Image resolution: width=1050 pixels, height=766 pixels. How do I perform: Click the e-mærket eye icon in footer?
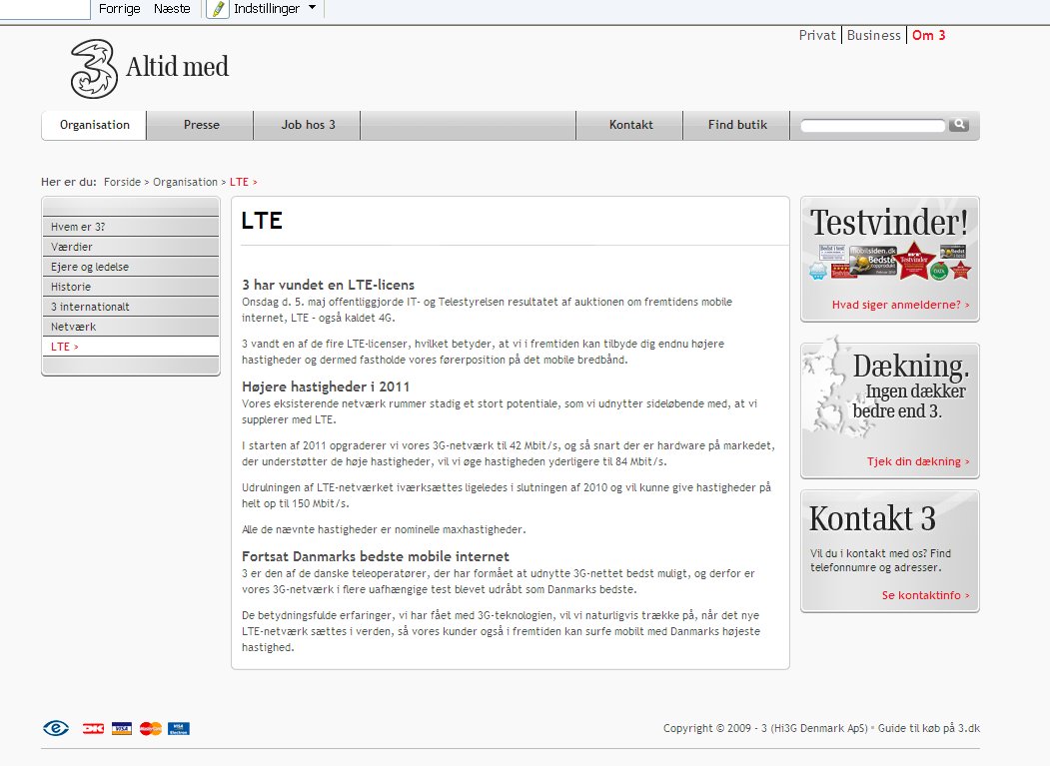(56, 728)
